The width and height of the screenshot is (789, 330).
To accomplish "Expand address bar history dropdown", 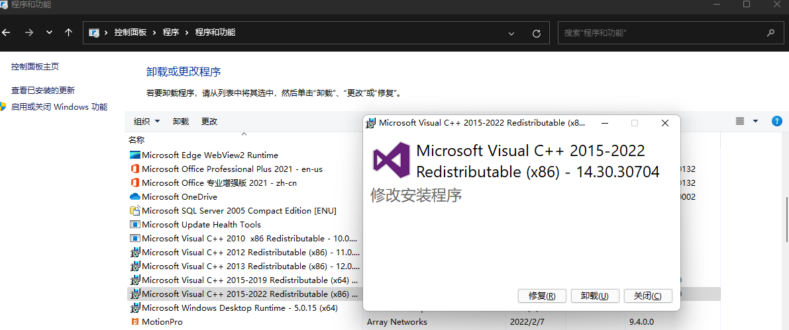I will tap(511, 34).
